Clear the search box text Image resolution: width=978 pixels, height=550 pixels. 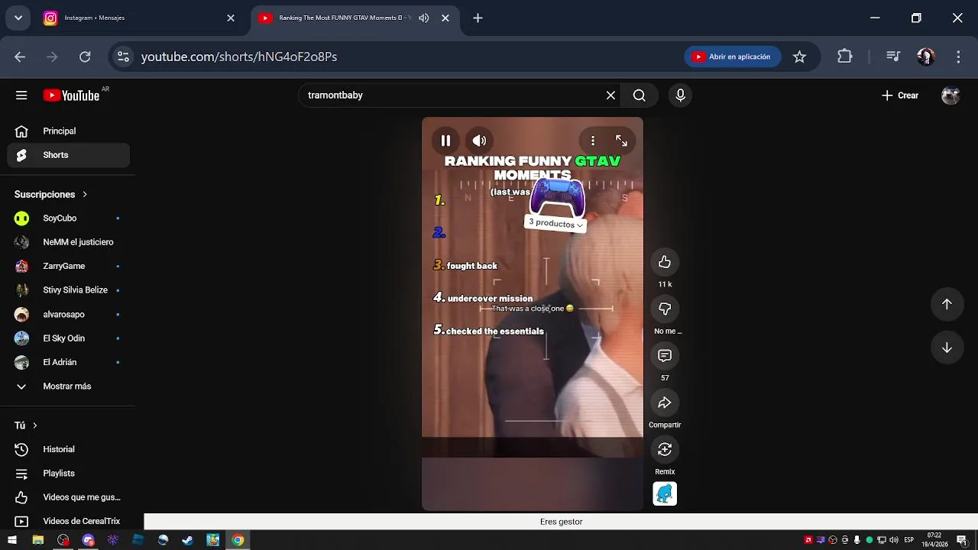pyautogui.click(x=610, y=95)
